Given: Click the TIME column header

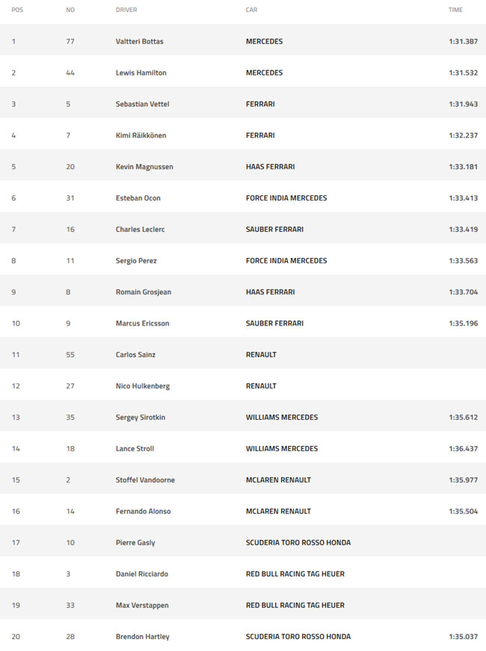Looking at the screenshot, I should tap(455, 10).
